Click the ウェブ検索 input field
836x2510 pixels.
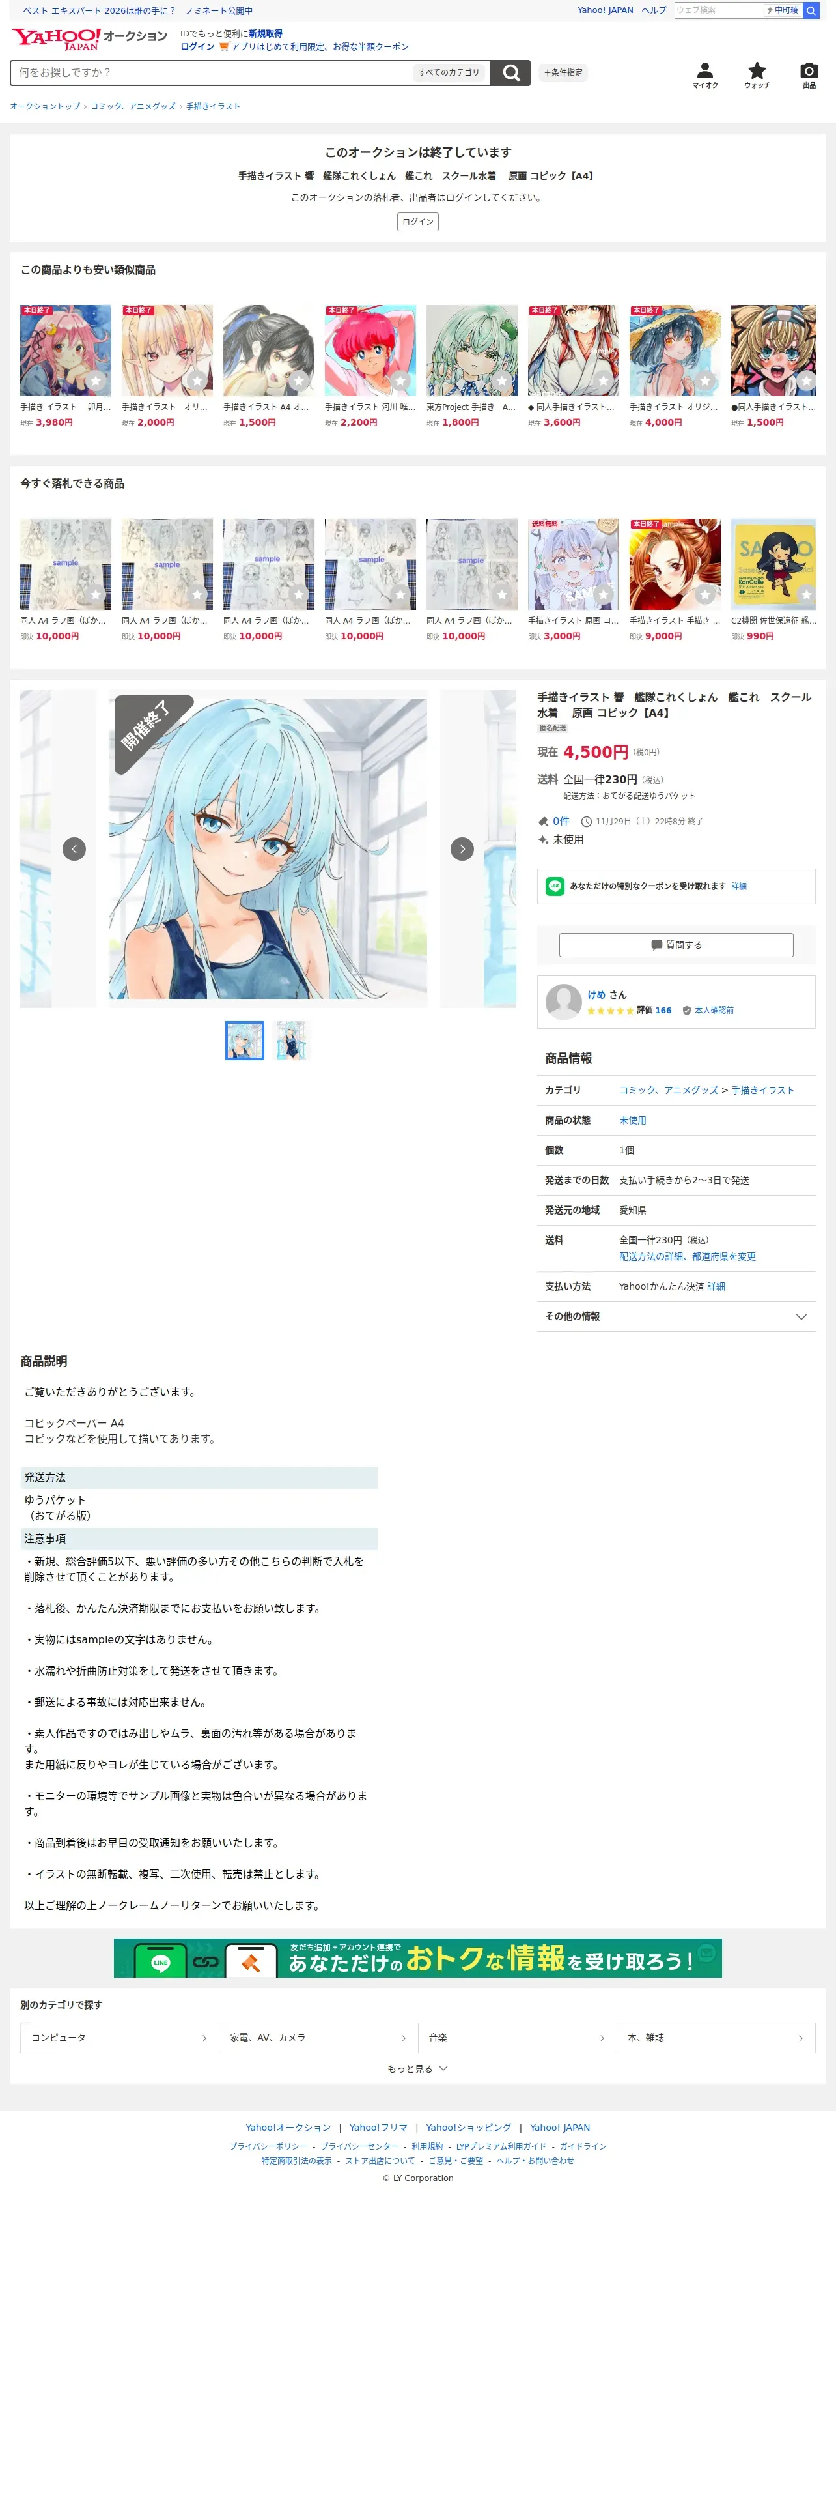click(718, 10)
